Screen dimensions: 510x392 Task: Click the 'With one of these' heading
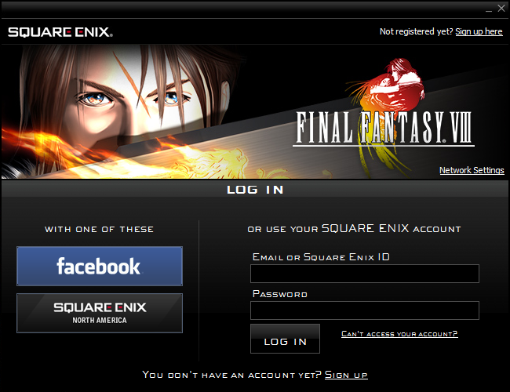99,229
